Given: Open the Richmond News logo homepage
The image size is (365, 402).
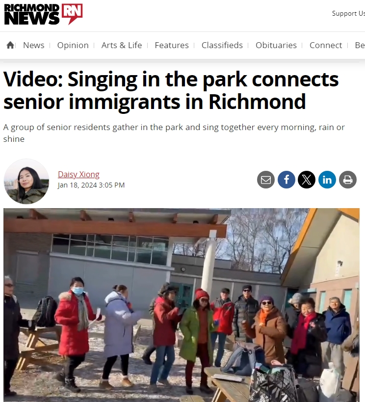Looking at the screenshot, I should pos(43,14).
